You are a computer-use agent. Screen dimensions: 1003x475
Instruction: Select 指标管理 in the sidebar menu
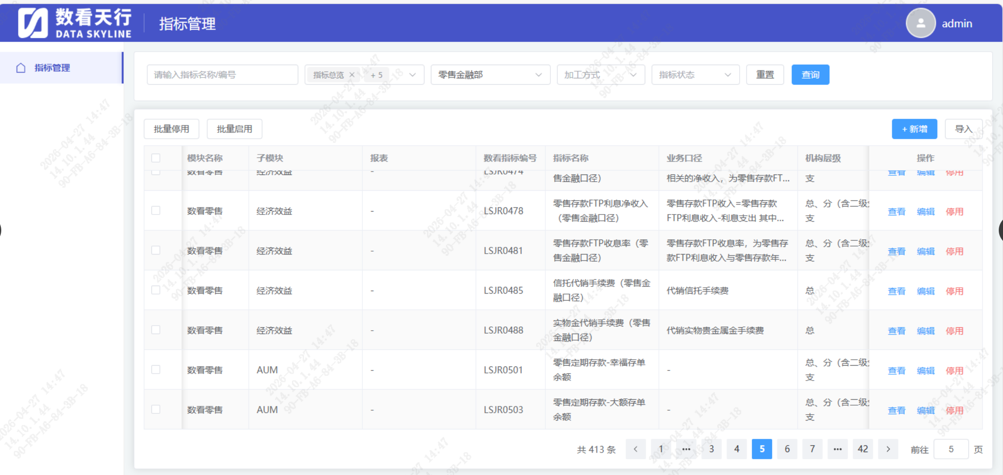pyautogui.click(x=61, y=68)
